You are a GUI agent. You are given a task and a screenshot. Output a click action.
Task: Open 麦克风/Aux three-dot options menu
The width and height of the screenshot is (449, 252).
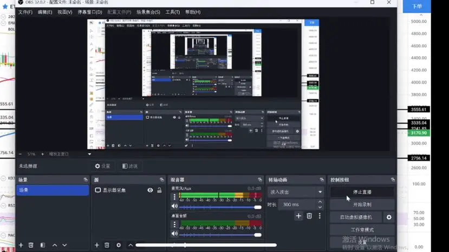(x=174, y=197)
